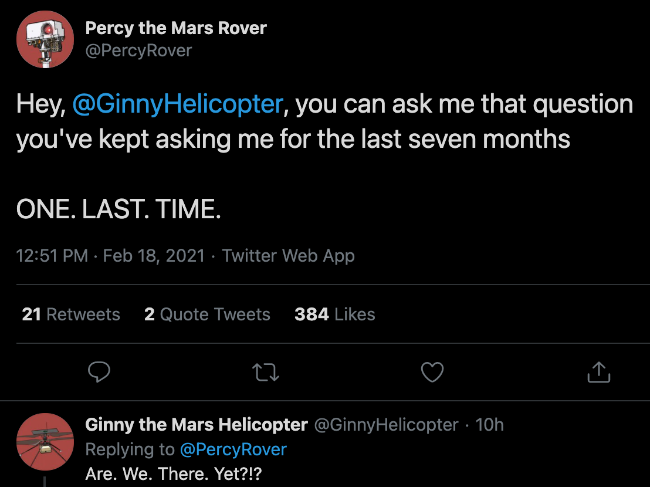This screenshot has height=487, width=650.
Task: Retweet using the arrows icon
Action: tap(266, 372)
